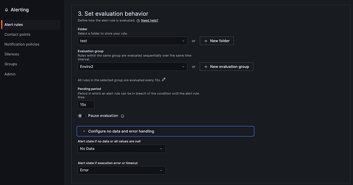Open Groups in sidebar
353x185 pixels.
tap(11, 64)
